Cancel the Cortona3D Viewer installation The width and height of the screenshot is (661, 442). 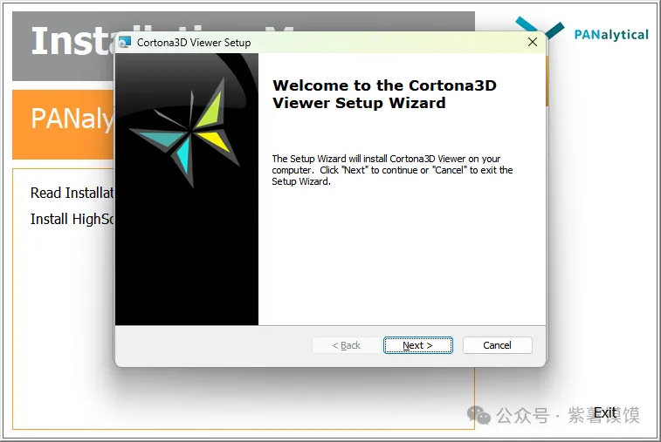tap(497, 345)
